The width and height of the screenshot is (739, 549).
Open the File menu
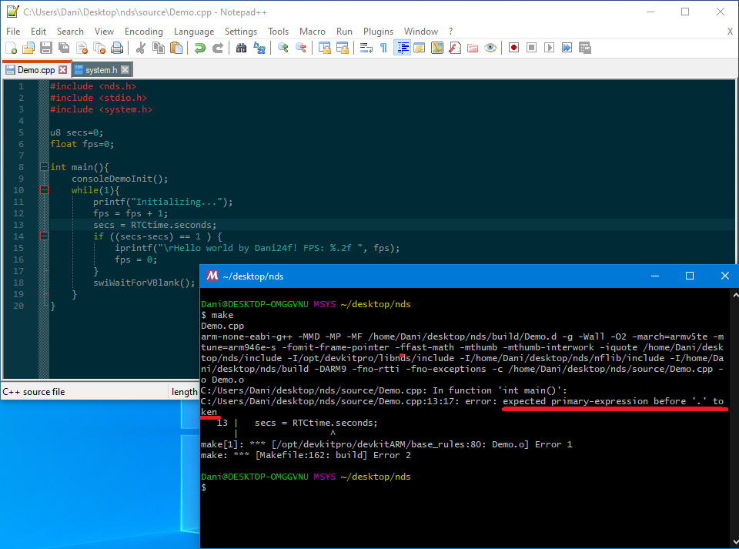(13, 31)
